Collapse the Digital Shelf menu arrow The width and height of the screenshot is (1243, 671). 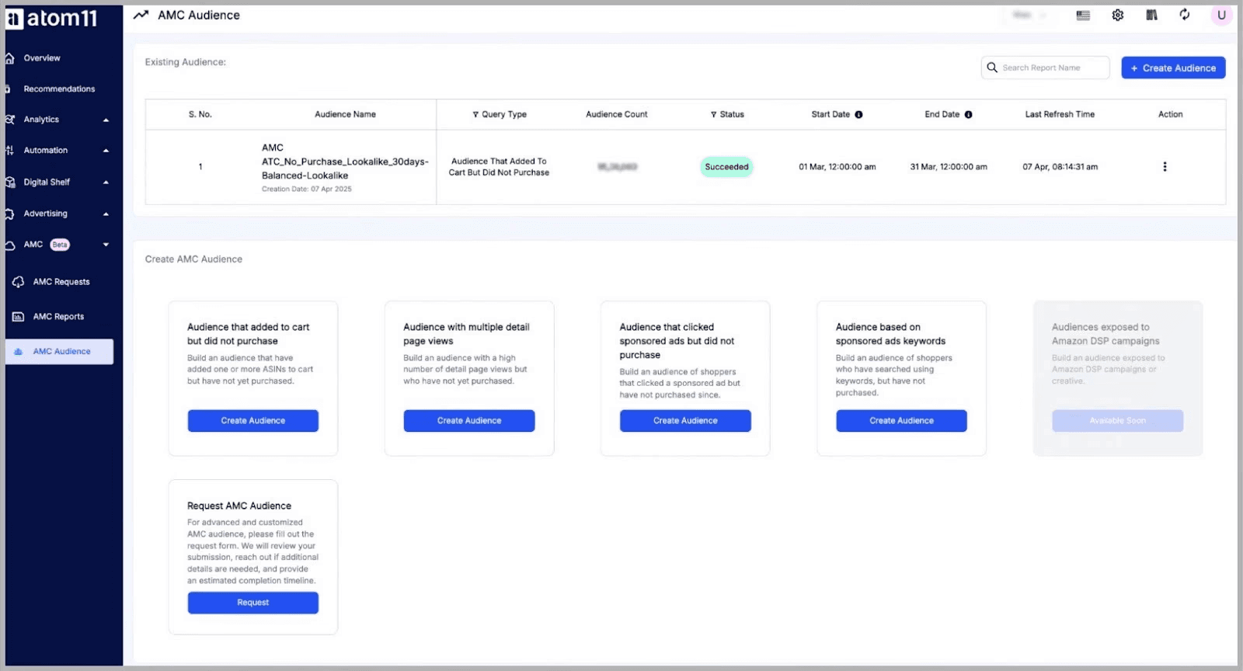click(106, 183)
